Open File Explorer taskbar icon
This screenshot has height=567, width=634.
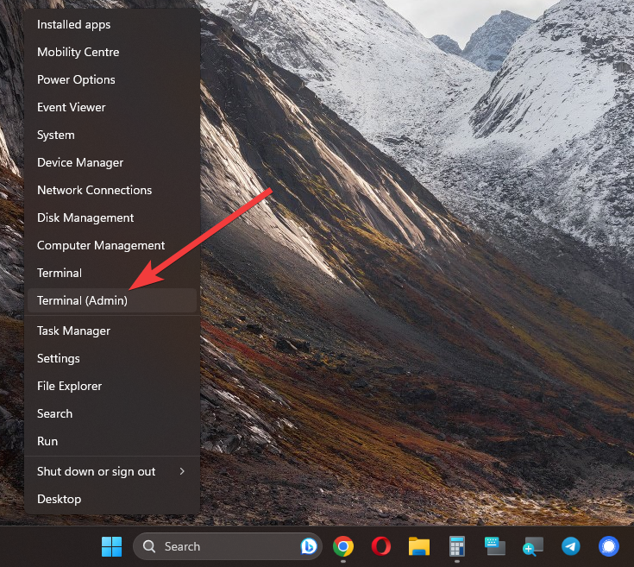point(419,546)
